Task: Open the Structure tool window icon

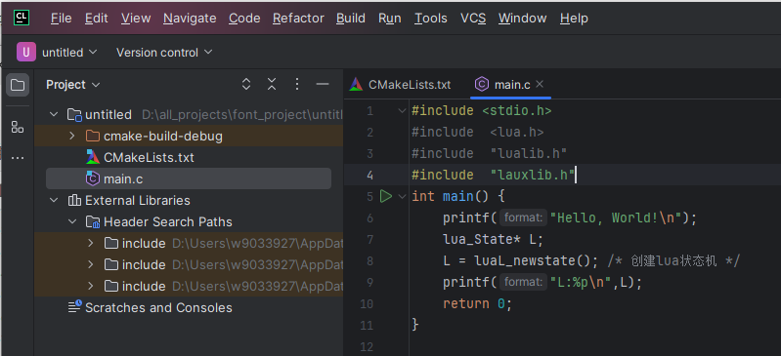Action: (18, 127)
